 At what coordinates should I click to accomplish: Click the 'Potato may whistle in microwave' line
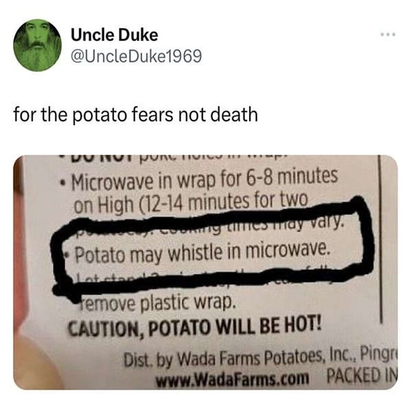point(201,252)
